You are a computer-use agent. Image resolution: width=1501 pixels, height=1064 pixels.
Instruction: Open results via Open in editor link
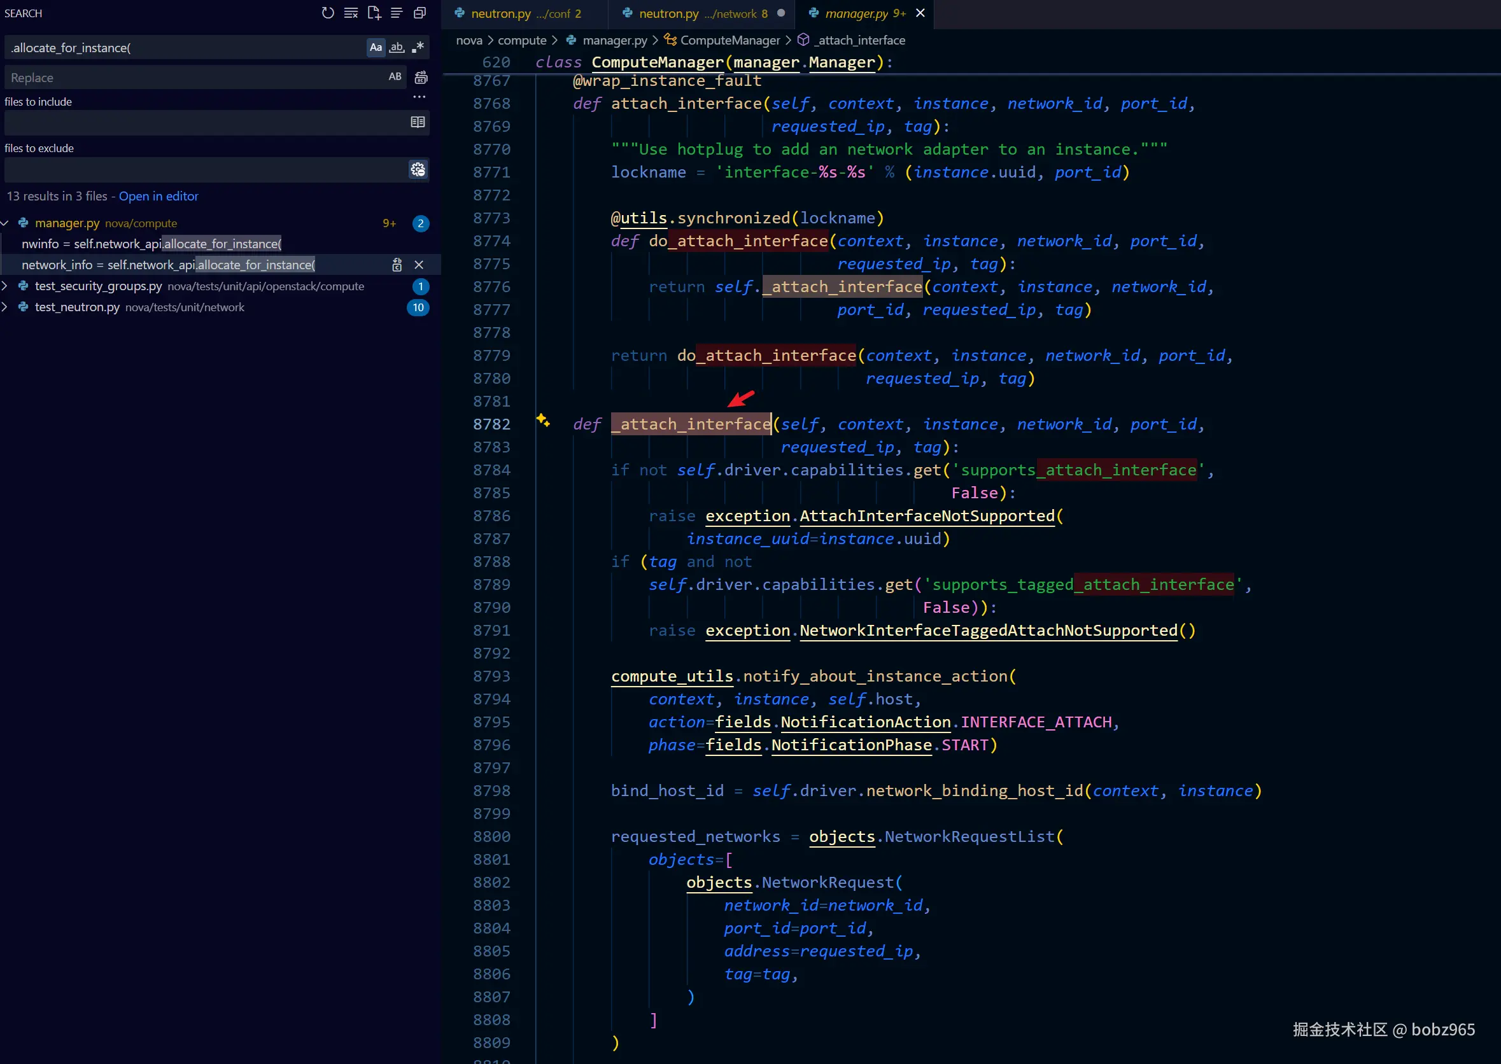159,196
